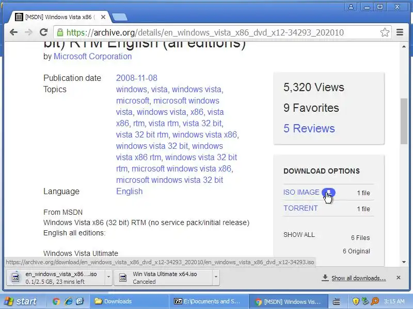Click the page scrollbar up arrow
Screen dimensions: 413x309
click(404, 46)
